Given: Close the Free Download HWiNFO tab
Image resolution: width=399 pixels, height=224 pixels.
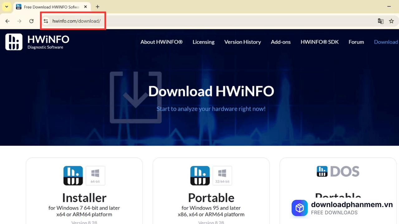Looking at the screenshot, I should (85, 7).
